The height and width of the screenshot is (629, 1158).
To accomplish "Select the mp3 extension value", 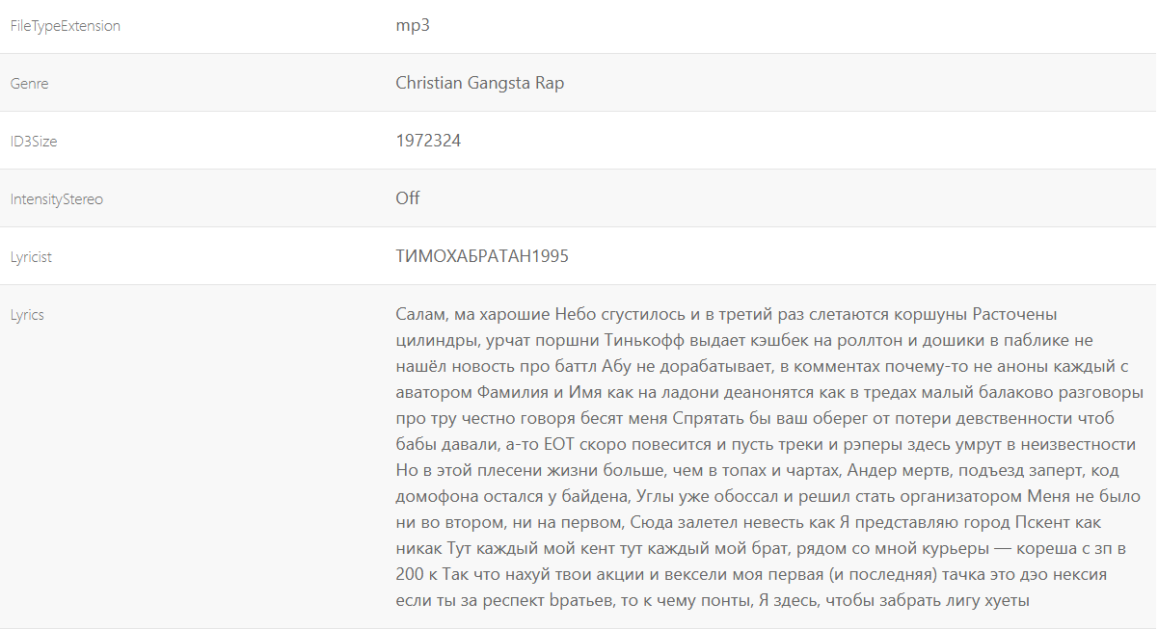I will coord(413,26).
